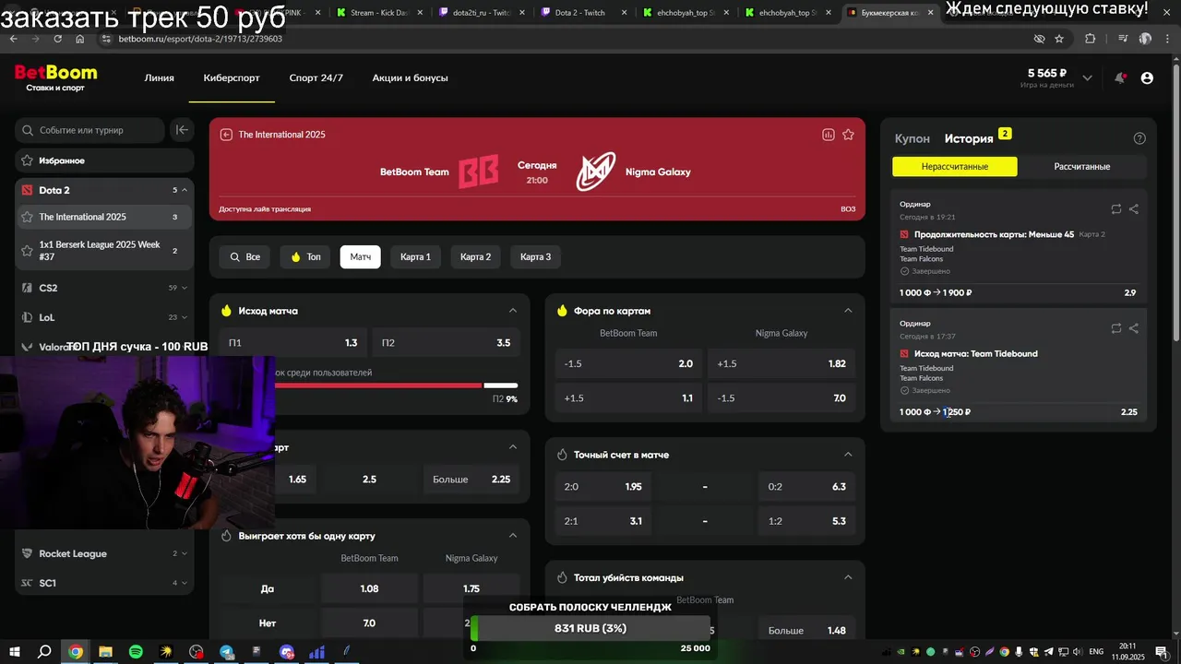The height and width of the screenshot is (664, 1181).
Task: Open the Спорт 24/7 menu
Action: pos(316,77)
